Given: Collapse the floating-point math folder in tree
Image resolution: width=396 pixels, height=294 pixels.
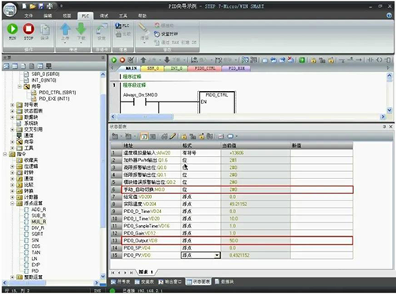Looking at the screenshot, I should click(x=12, y=204).
